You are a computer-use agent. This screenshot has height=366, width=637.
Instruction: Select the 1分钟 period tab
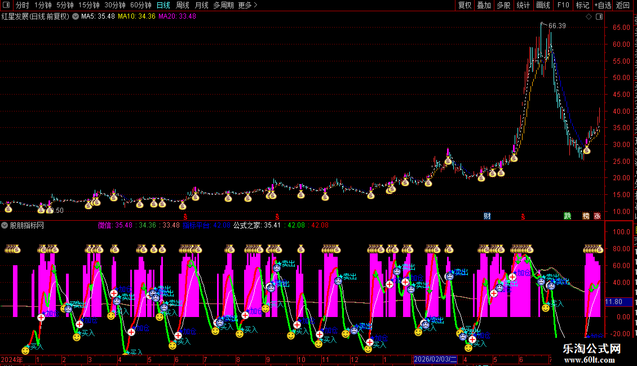(43, 5)
